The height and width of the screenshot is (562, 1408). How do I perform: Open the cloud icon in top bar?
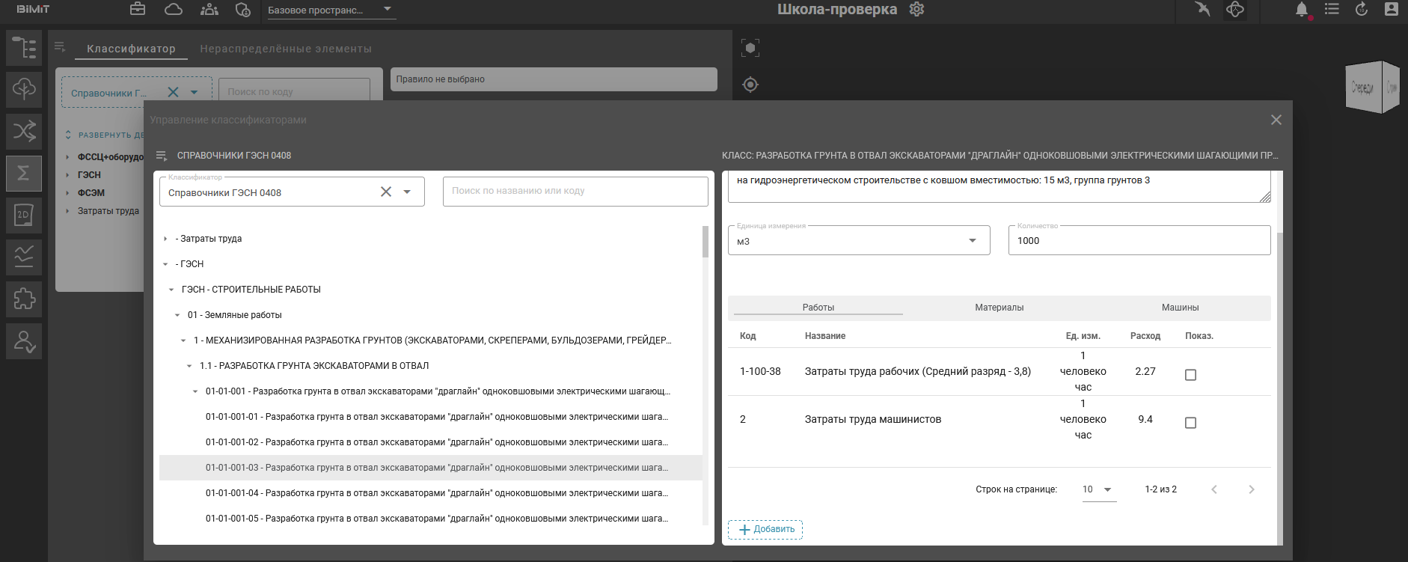click(x=174, y=9)
